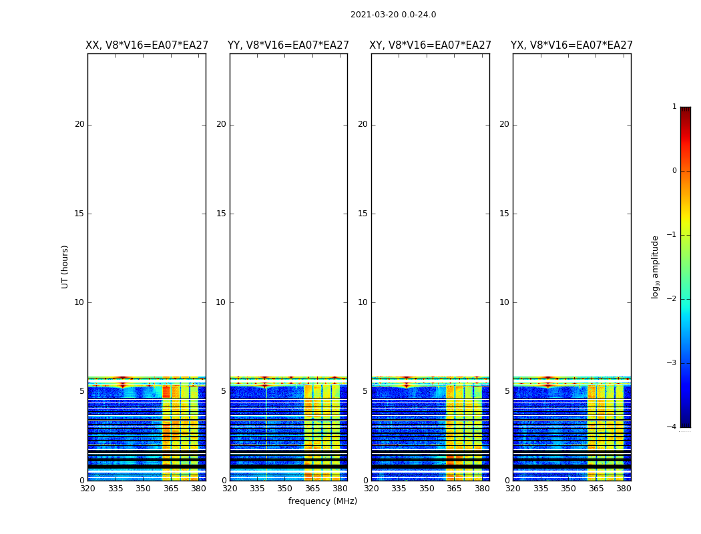
Task: Click the frequency (MHz) x-axis label
Action: coord(322,501)
